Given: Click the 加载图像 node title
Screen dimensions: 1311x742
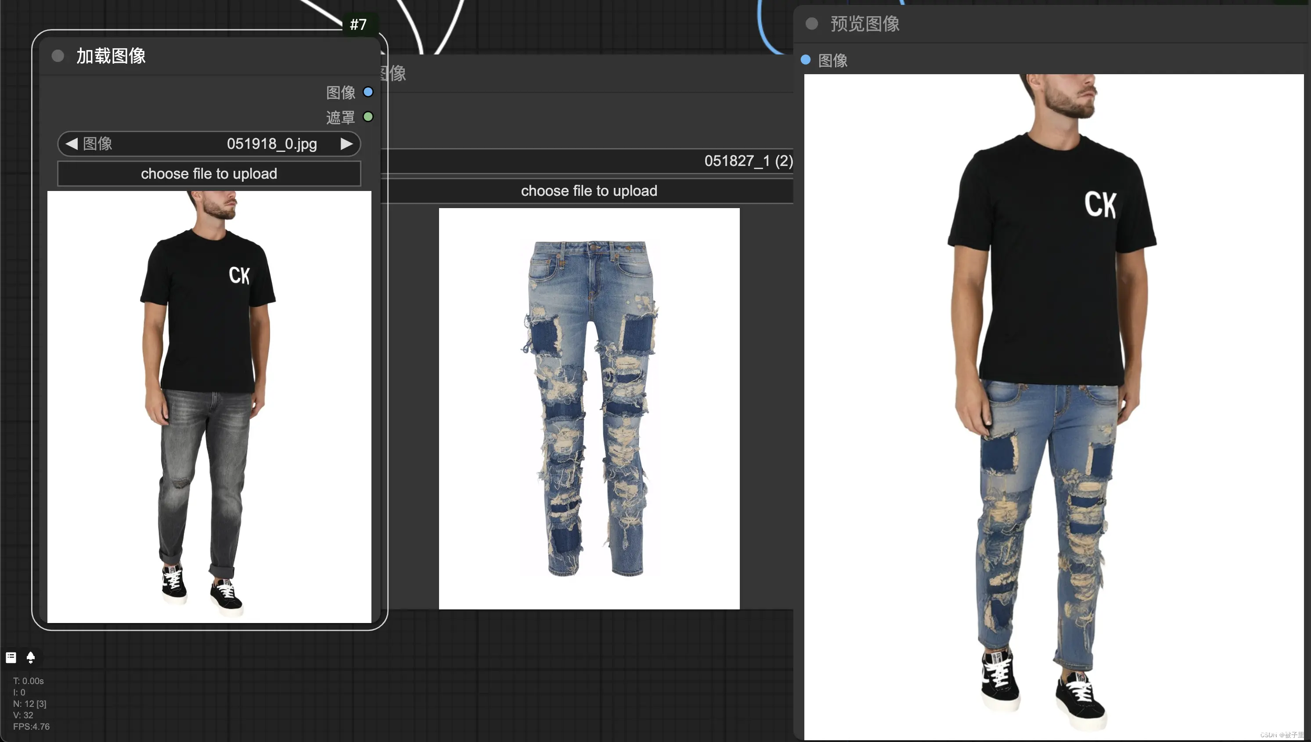Looking at the screenshot, I should point(111,56).
